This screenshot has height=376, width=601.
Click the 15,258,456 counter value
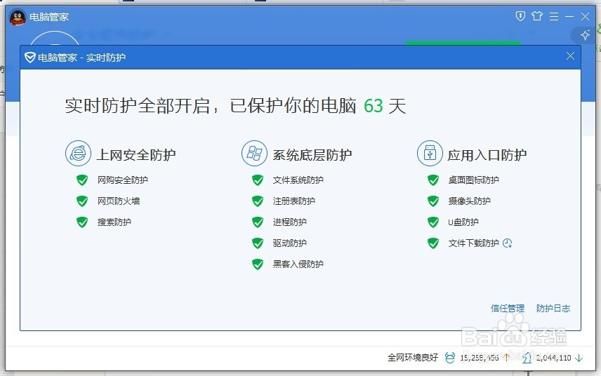click(480, 358)
